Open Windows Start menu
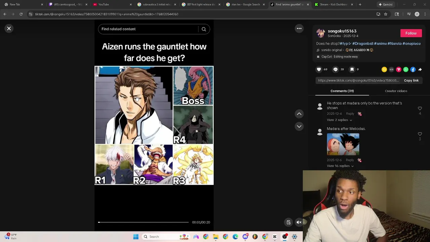Viewport: 430px width, 242px height. coord(136,237)
